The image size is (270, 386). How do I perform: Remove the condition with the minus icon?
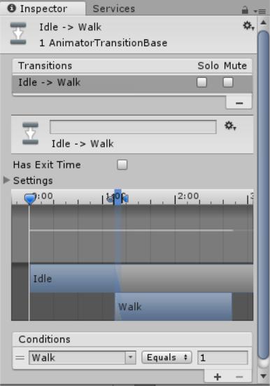coord(239,377)
